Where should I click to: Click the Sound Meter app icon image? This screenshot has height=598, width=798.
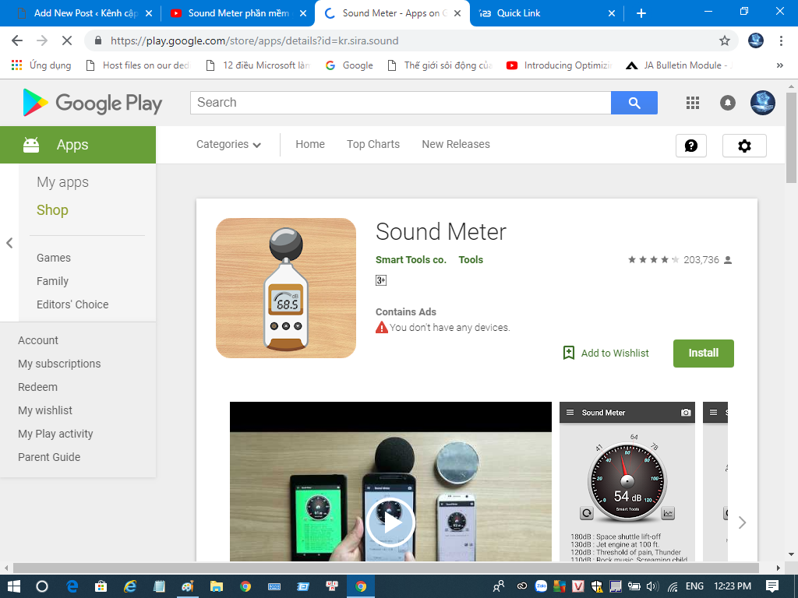pyautogui.click(x=286, y=288)
